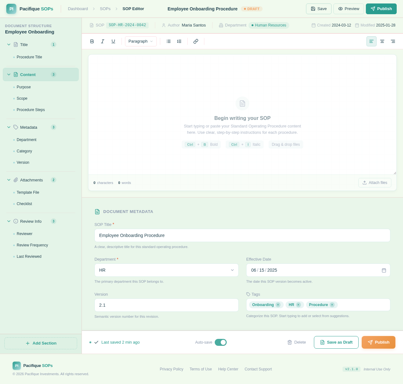Collapse the Review Info section
Image resolution: width=403 pixels, height=384 pixels.
click(9, 221)
